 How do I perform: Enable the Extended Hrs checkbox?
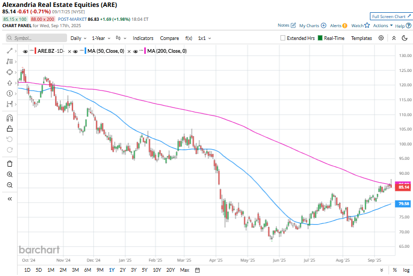point(283,38)
